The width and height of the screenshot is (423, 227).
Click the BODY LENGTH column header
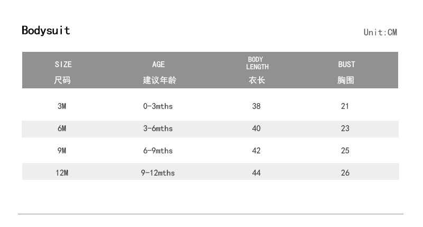coord(257,63)
